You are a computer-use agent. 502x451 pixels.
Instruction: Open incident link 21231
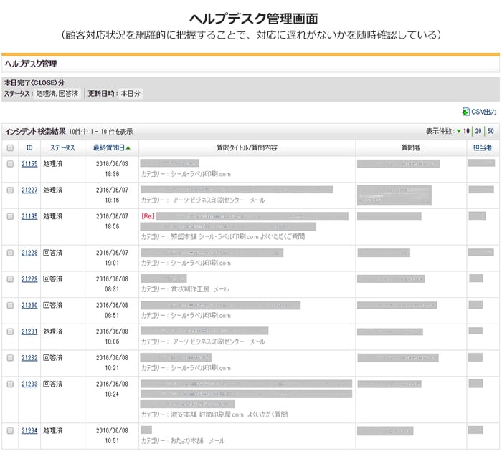pos(29,331)
